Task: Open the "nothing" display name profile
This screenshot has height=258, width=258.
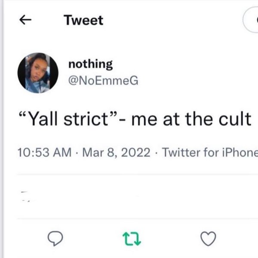Action: click(x=91, y=64)
